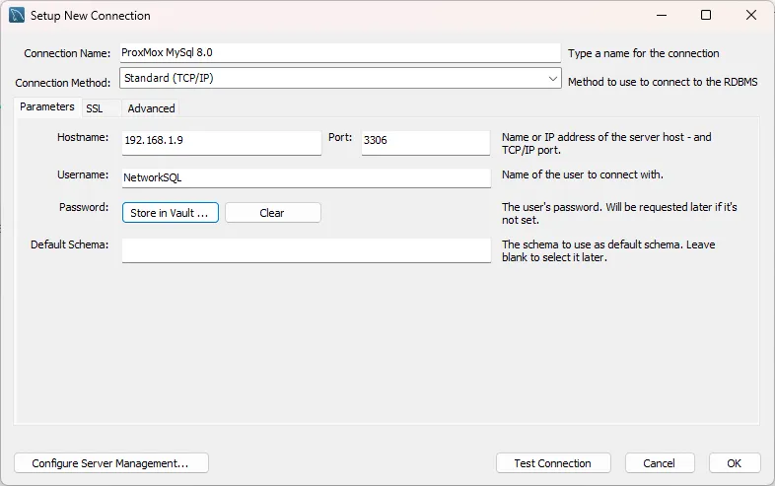
Task: Cancel the new connection setup
Action: (660, 463)
